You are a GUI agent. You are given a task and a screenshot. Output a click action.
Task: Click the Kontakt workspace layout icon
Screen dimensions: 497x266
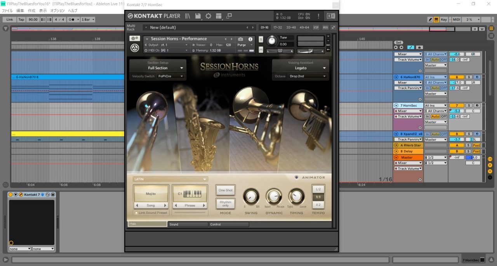[x=219, y=16]
